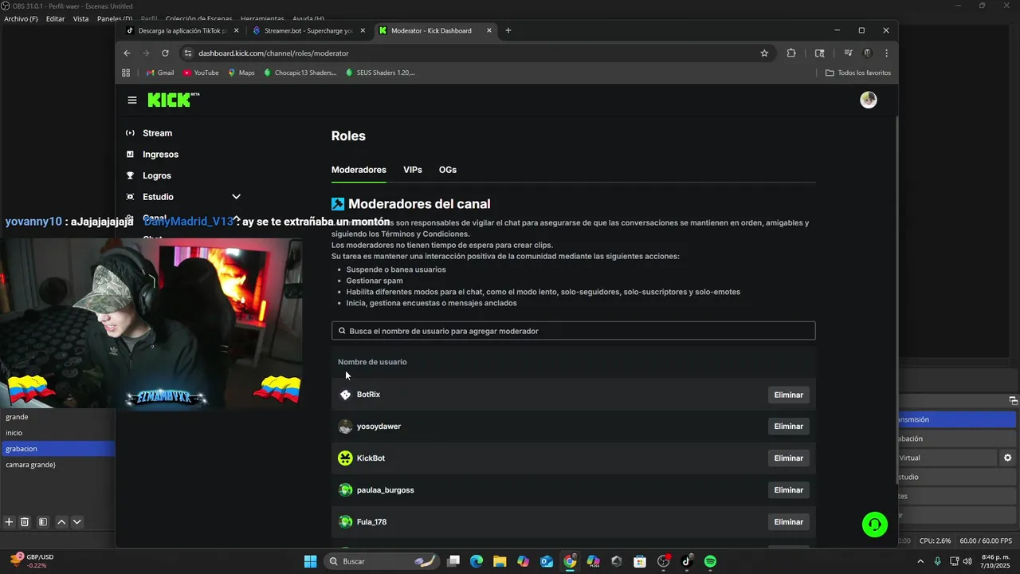Open OBS Archivo menu
Image resolution: width=1020 pixels, height=574 pixels.
point(21,18)
